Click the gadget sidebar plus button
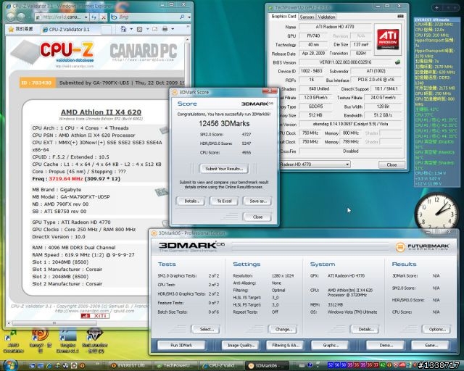 click(436, 8)
